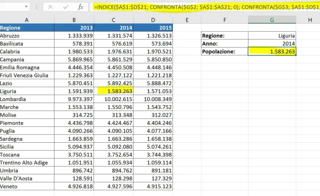
Task: Select the Liguria value cell in column G
Action: [272, 36]
